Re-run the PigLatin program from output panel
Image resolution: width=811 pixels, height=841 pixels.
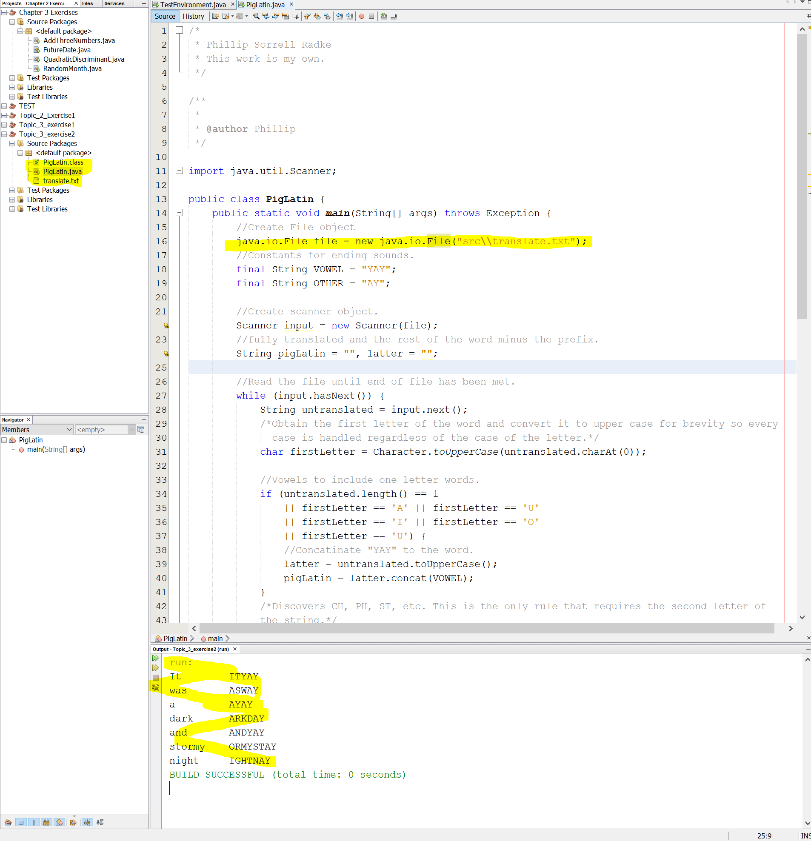155,658
